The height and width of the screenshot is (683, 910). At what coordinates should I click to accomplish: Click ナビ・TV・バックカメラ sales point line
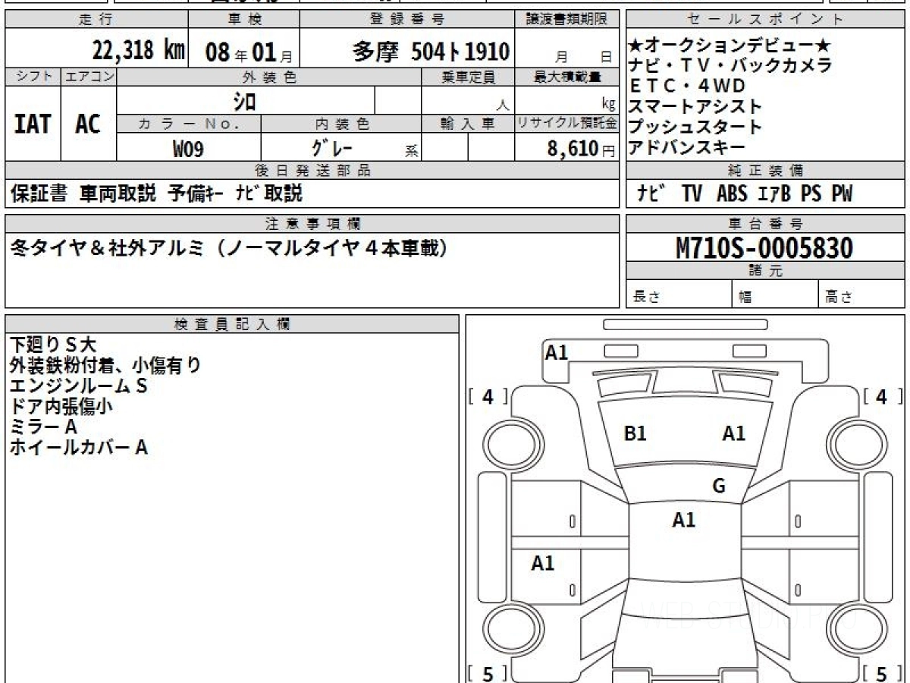[x=730, y=65]
